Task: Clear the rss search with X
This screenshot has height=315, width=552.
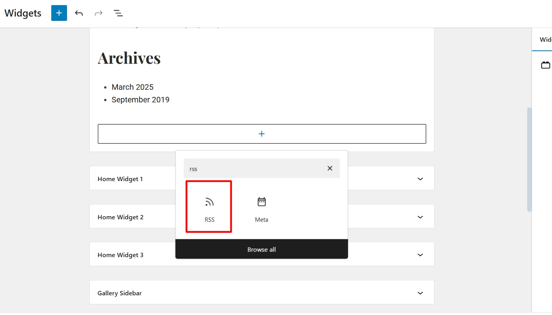Action: (330, 168)
